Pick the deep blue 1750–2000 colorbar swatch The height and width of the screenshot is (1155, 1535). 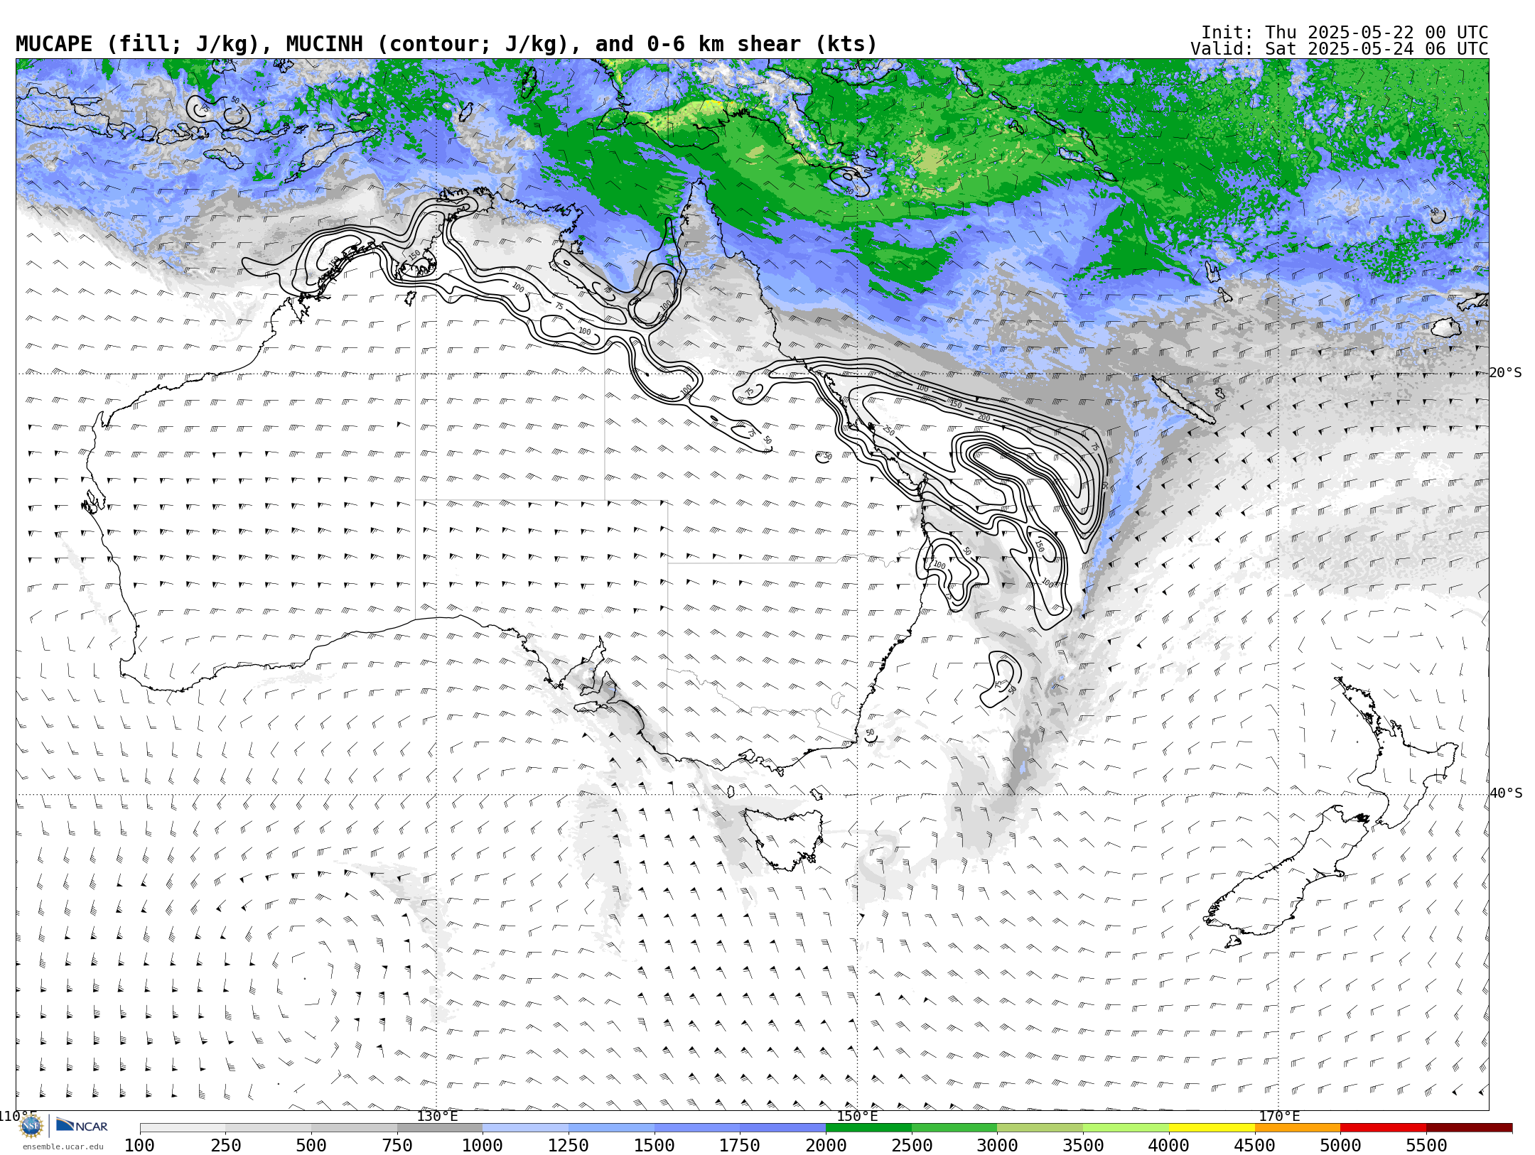782,1128
